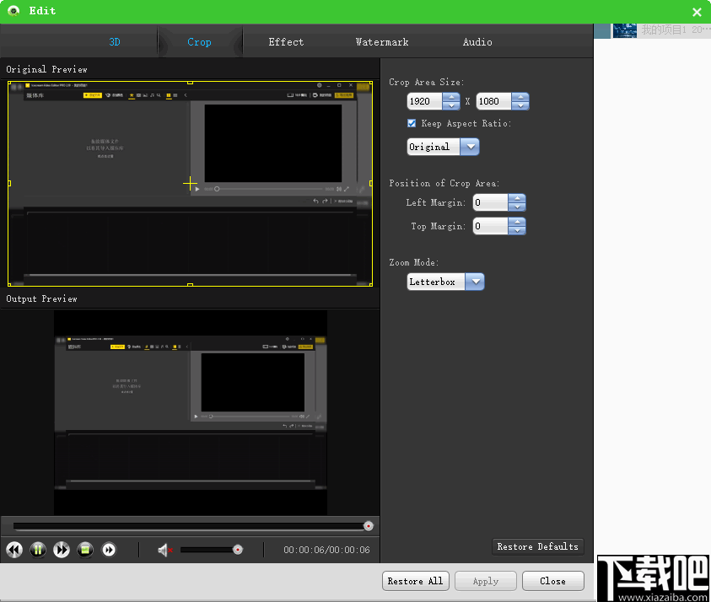Toggle Keep Aspect Ratio checkbox
The width and height of the screenshot is (711, 602).
[x=412, y=123]
